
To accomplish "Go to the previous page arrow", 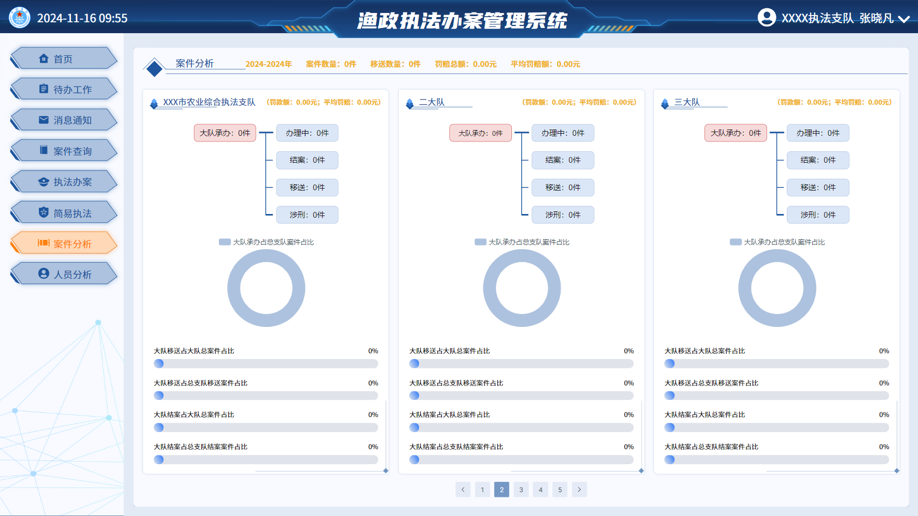I will coord(463,490).
